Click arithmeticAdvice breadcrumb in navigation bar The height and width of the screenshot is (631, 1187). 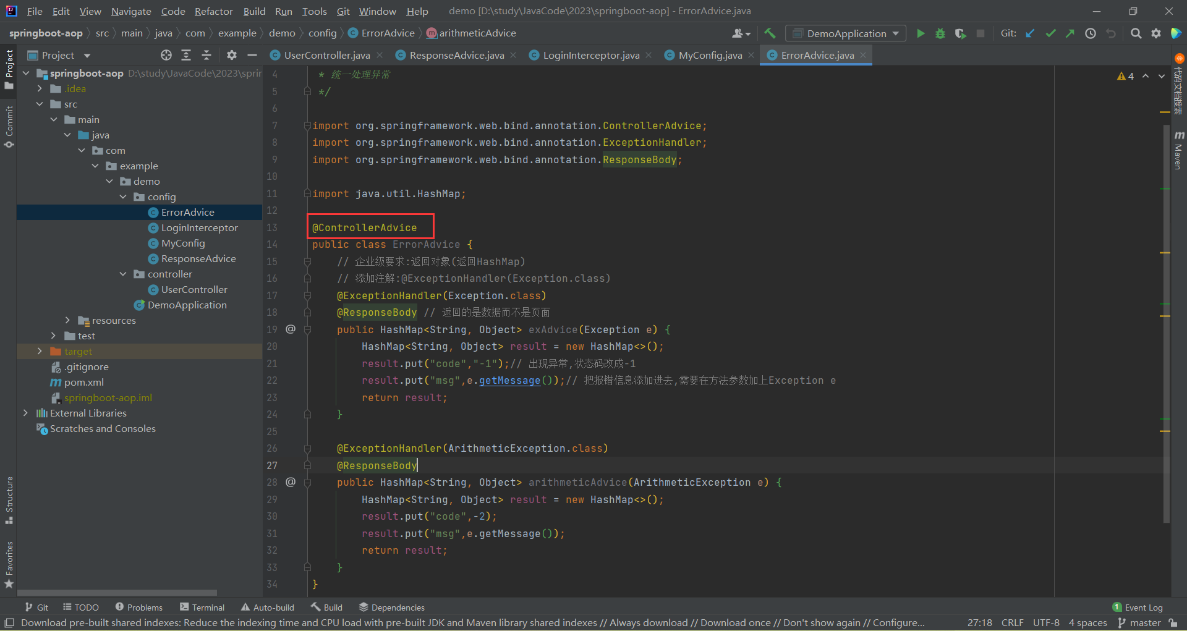click(x=471, y=33)
